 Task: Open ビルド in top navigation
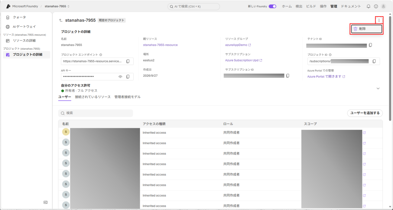click(x=311, y=6)
